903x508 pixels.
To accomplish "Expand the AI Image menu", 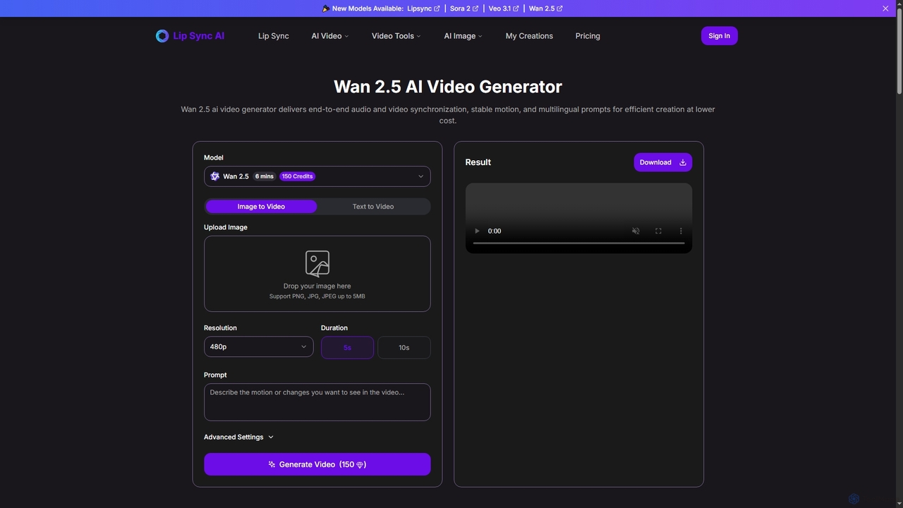I will click(x=463, y=36).
